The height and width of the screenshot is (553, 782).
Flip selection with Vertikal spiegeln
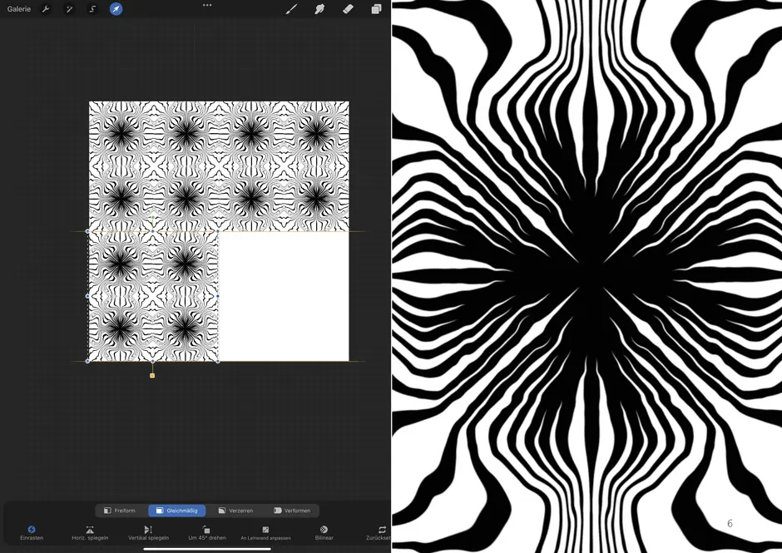pyautogui.click(x=148, y=533)
